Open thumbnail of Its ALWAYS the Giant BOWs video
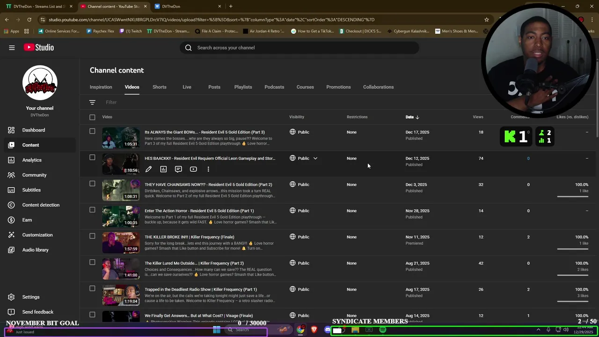Image resolution: width=599 pixels, height=337 pixels. [x=121, y=137]
